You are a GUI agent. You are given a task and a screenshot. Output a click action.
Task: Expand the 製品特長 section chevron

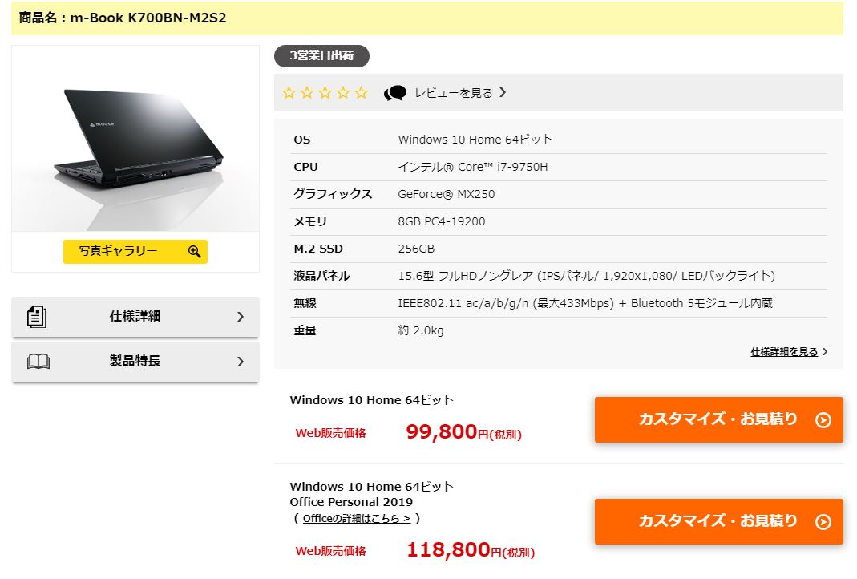[240, 361]
